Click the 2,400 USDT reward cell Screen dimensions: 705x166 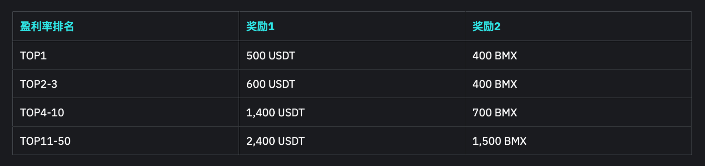coord(275,141)
